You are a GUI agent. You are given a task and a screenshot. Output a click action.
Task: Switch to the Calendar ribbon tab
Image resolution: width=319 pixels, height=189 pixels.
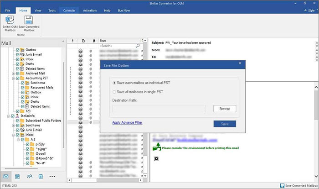pos(69,10)
